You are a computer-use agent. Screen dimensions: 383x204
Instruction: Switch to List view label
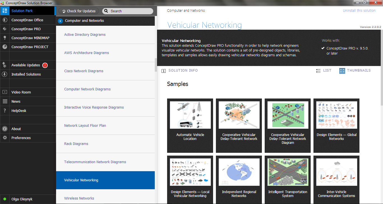(x=327, y=71)
